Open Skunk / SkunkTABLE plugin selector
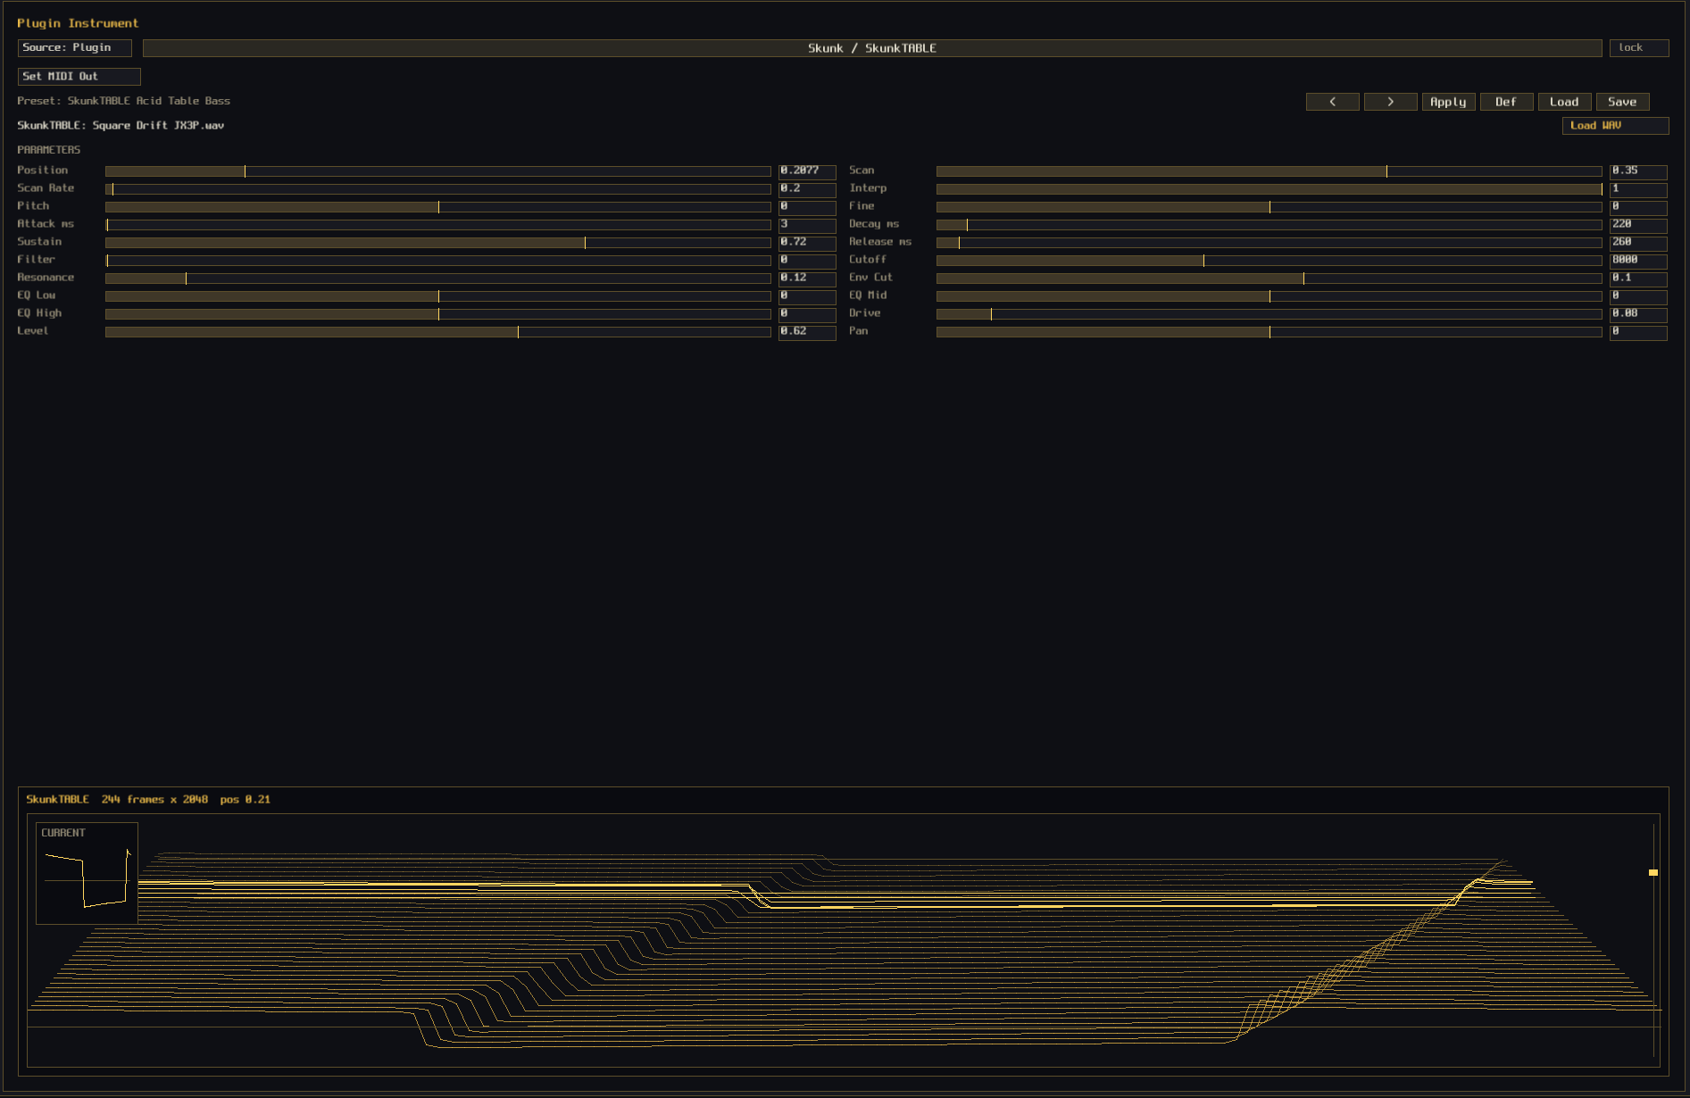This screenshot has height=1098, width=1690. (x=872, y=48)
